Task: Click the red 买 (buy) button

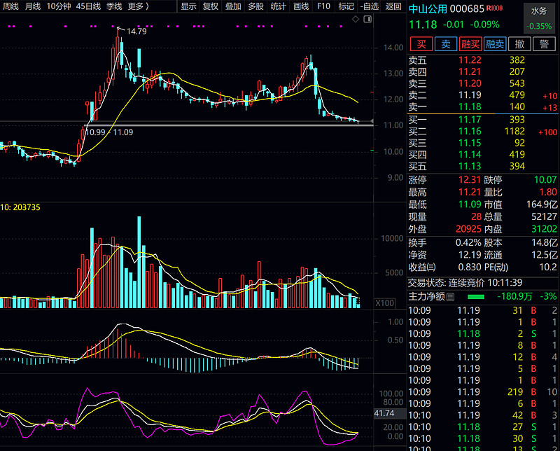Action: coord(421,44)
